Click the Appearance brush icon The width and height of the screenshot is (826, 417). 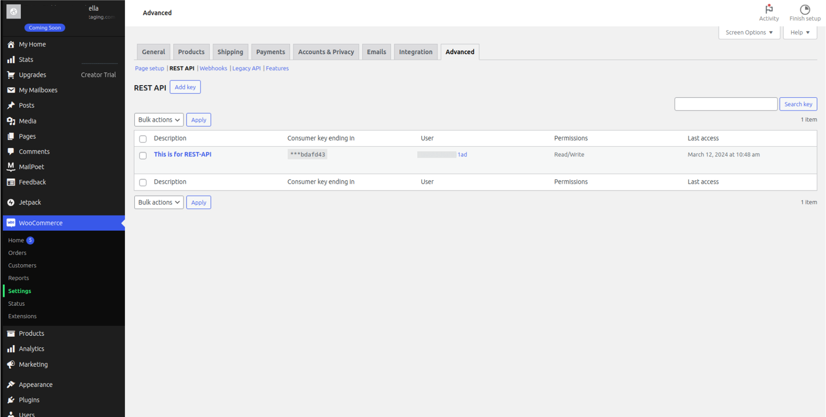pyautogui.click(x=11, y=385)
